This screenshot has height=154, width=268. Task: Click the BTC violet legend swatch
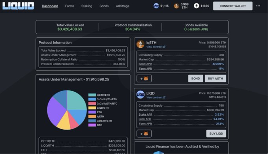point(92,125)
